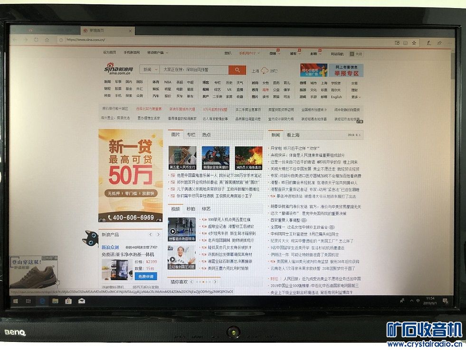Click the share page icon

(x=439, y=43)
